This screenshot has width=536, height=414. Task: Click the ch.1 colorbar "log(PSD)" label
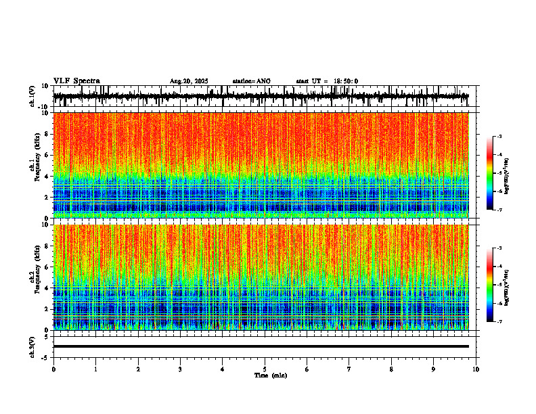point(506,177)
